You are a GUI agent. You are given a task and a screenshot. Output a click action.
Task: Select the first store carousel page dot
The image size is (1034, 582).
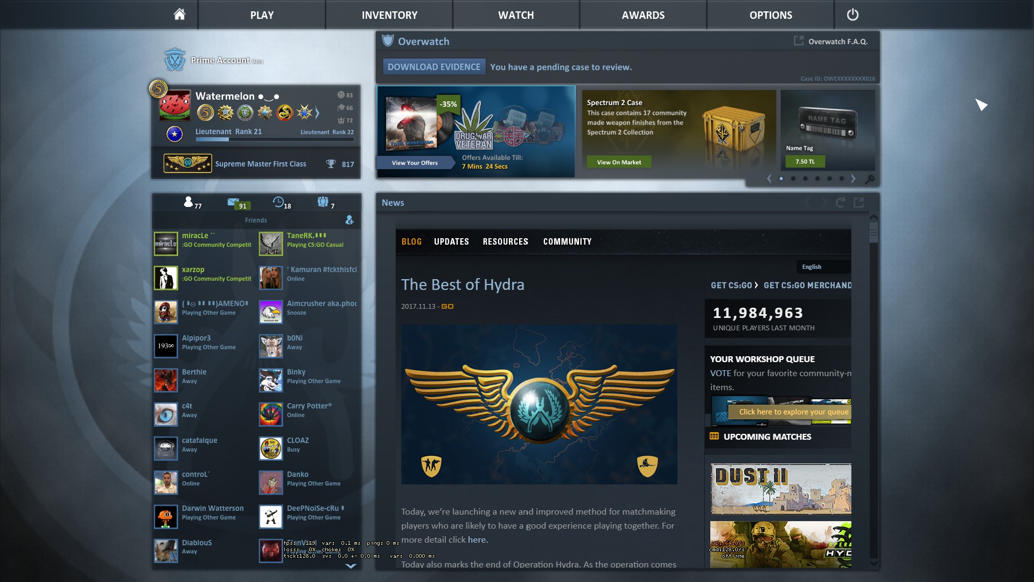pos(781,179)
